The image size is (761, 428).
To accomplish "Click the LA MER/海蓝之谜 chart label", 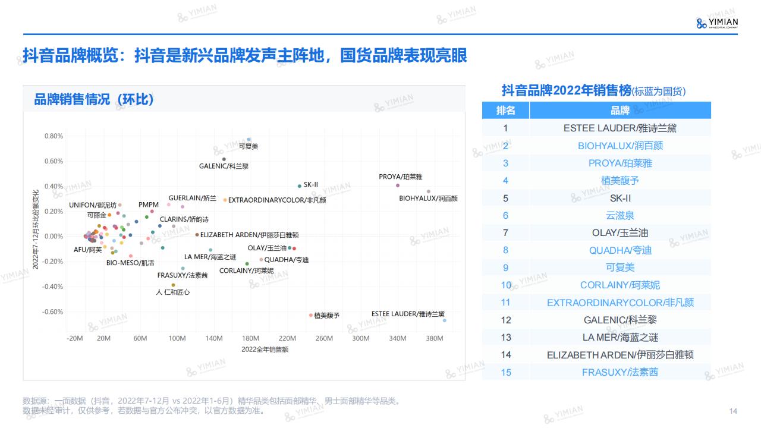I will tap(210, 257).
